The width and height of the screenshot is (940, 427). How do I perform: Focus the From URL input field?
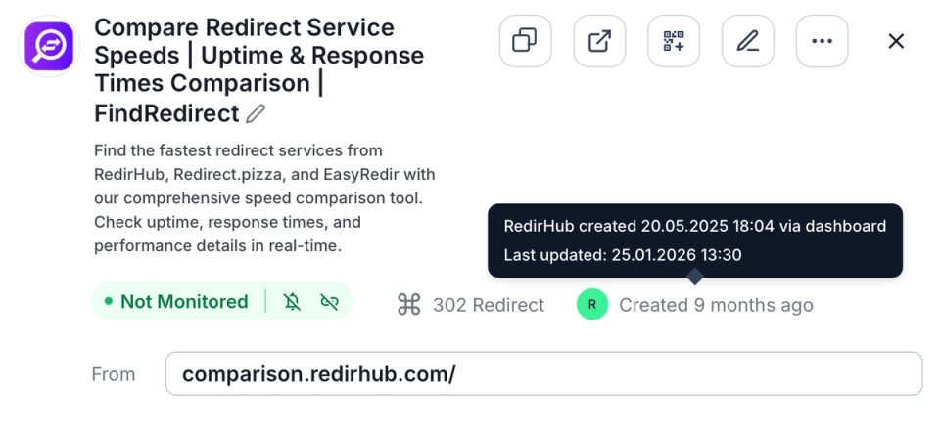click(x=543, y=374)
